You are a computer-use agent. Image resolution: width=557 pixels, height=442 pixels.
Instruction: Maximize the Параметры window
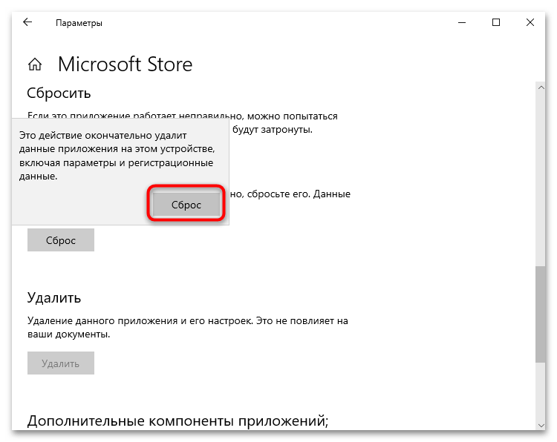click(x=496, y=23)
